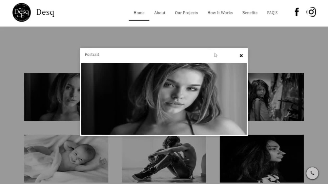Viewport: 328px width, 184px height.
Task: Close the Portrait lightbox popup
Action: [x=241, y=56]
